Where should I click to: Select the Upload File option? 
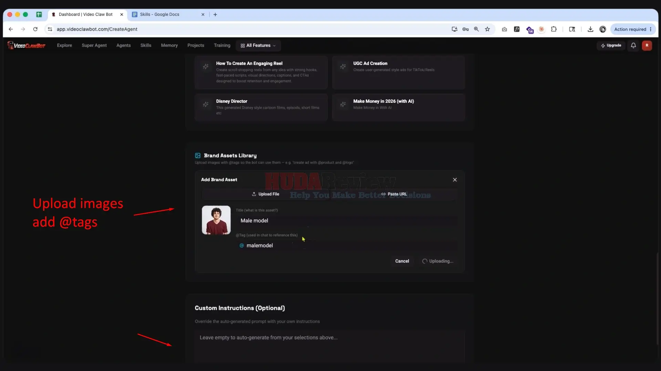[266, 194]
